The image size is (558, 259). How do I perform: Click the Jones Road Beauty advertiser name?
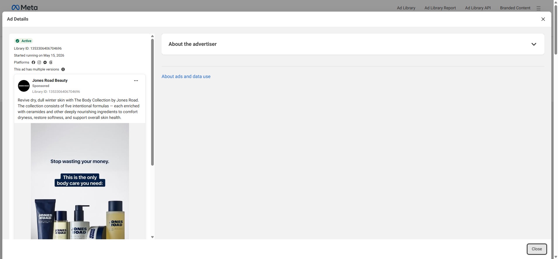50,80
